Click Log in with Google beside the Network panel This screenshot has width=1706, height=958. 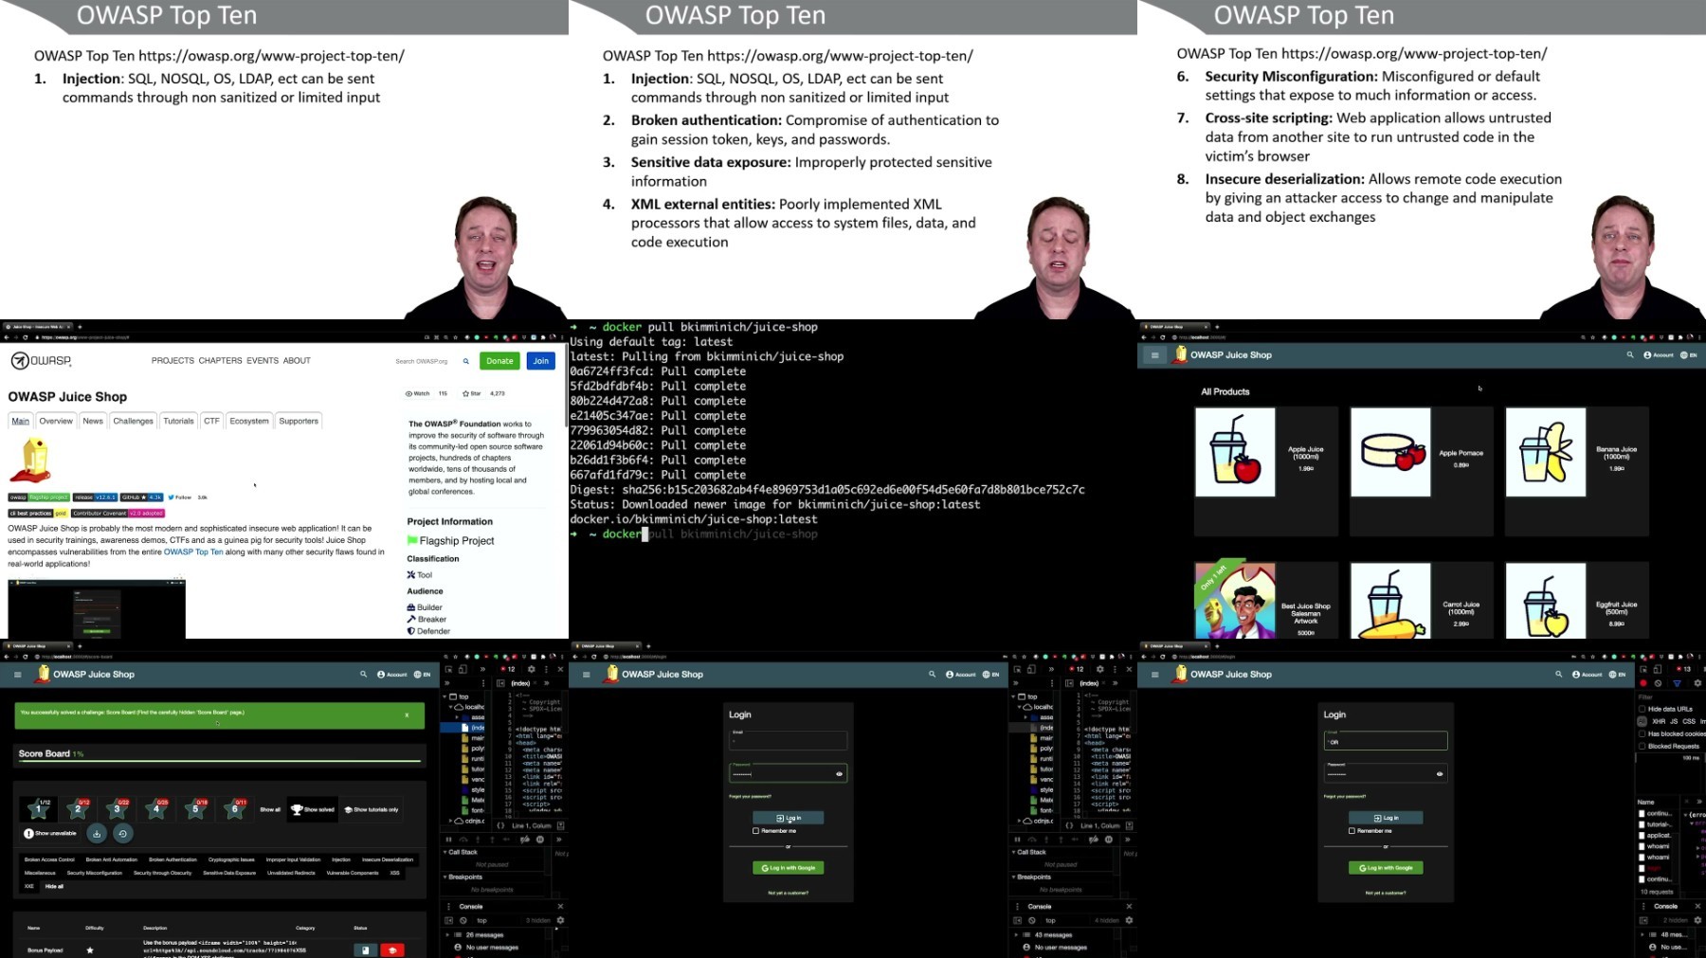coord(1386,868)
